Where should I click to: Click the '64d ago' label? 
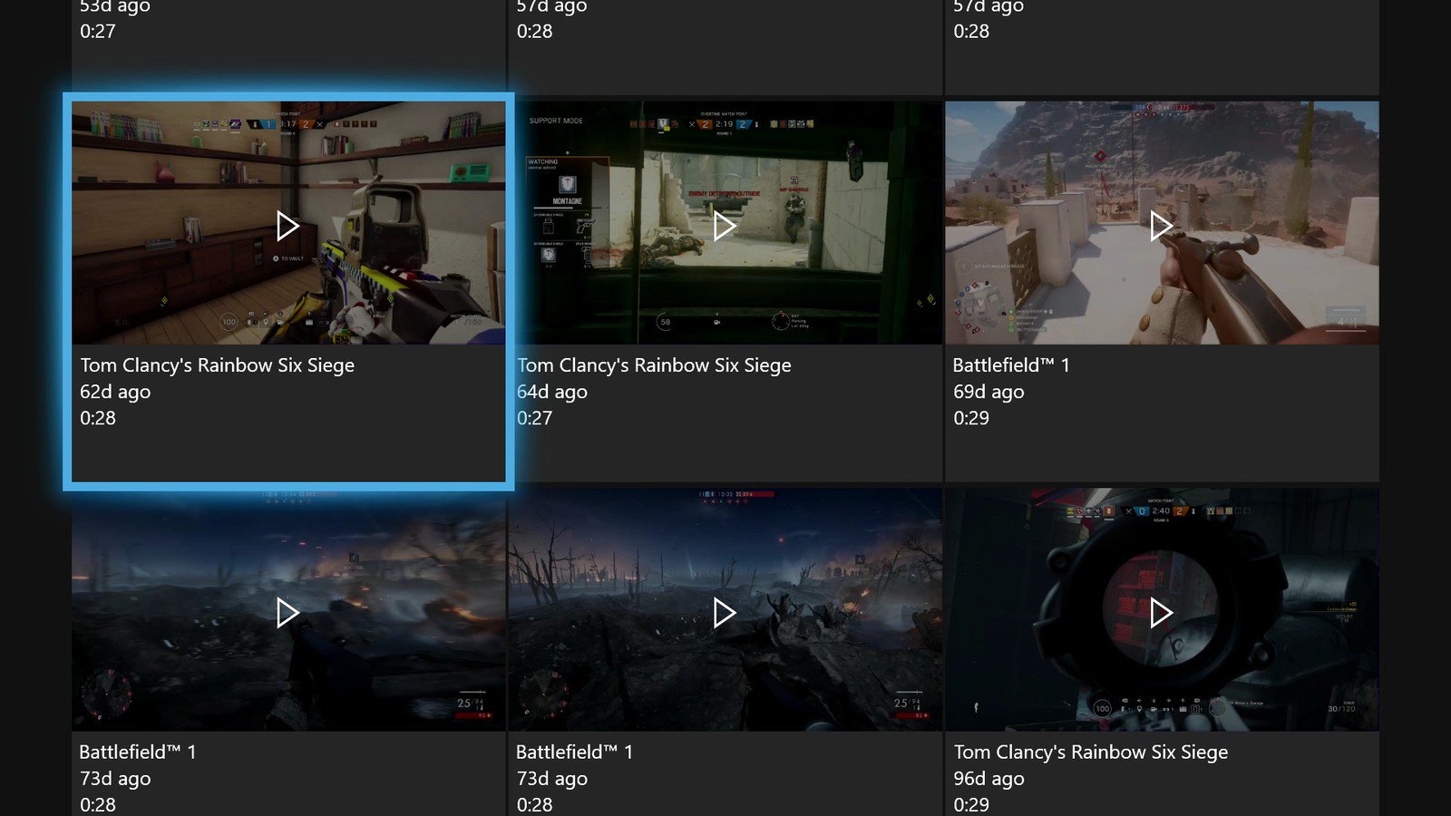(552, 392)
